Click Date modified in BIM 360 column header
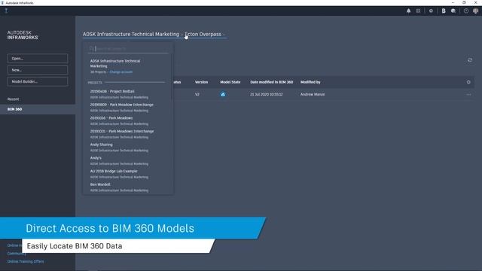The height and width of the screenshot is (271, 482). (x=271, y=82)
